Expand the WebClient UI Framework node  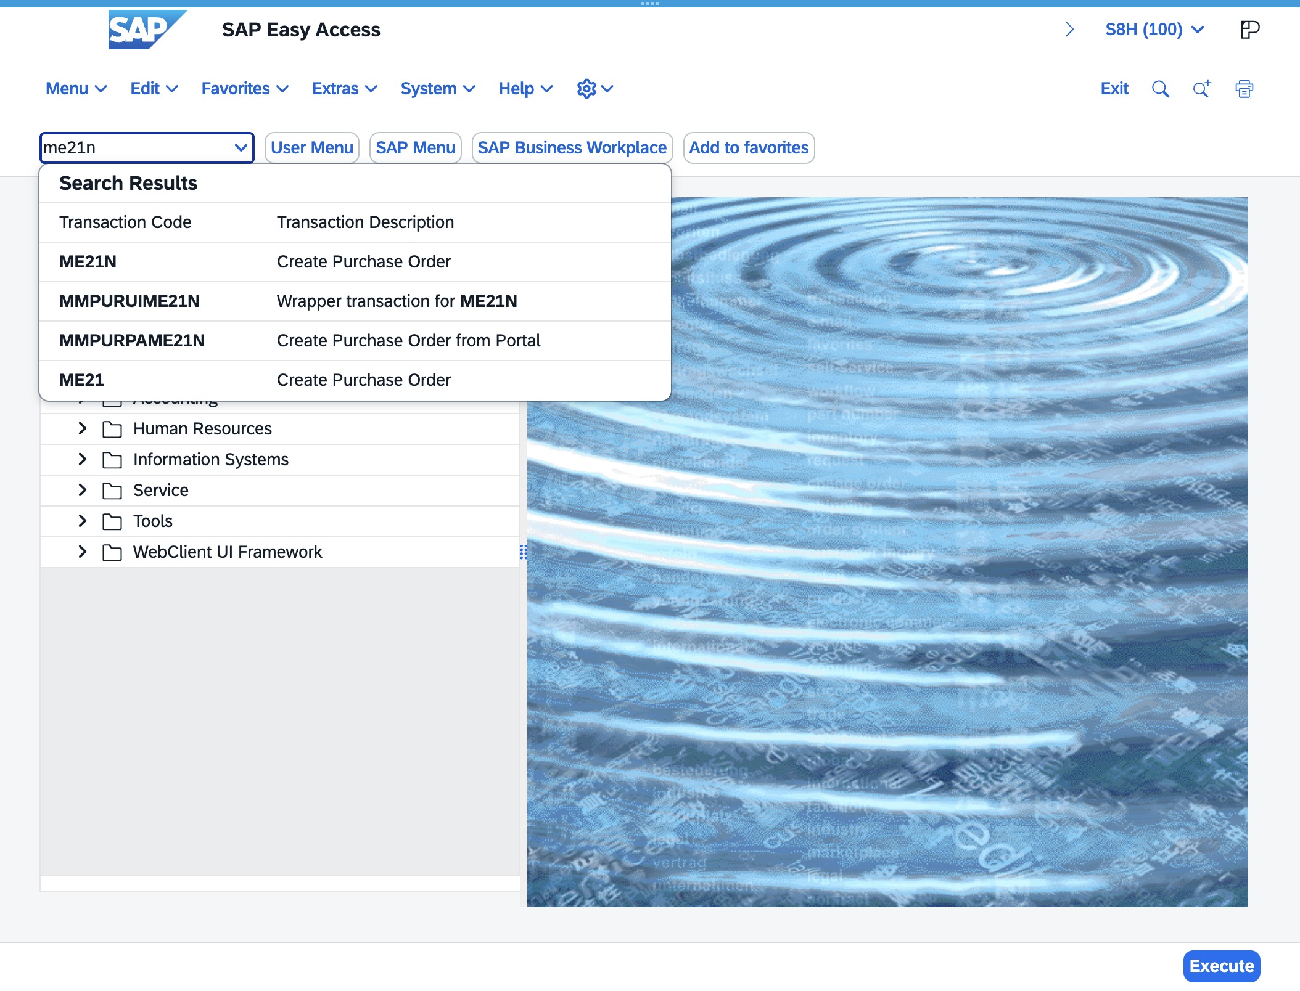point(82,552)
